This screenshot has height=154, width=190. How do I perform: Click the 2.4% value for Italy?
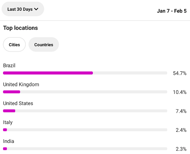[x=181, y=130]
